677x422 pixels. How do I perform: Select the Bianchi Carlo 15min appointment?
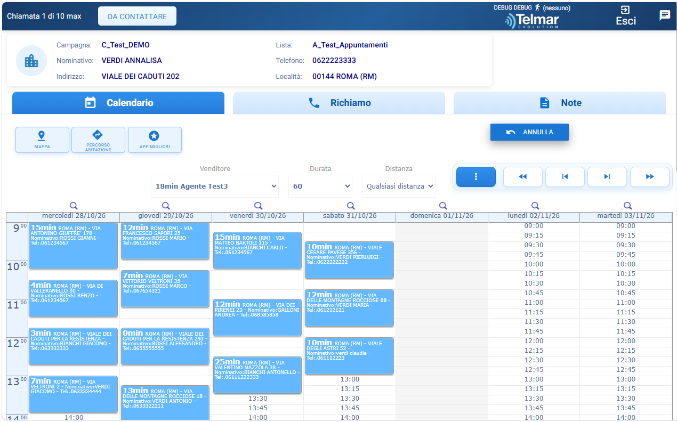tap(257, 250)
